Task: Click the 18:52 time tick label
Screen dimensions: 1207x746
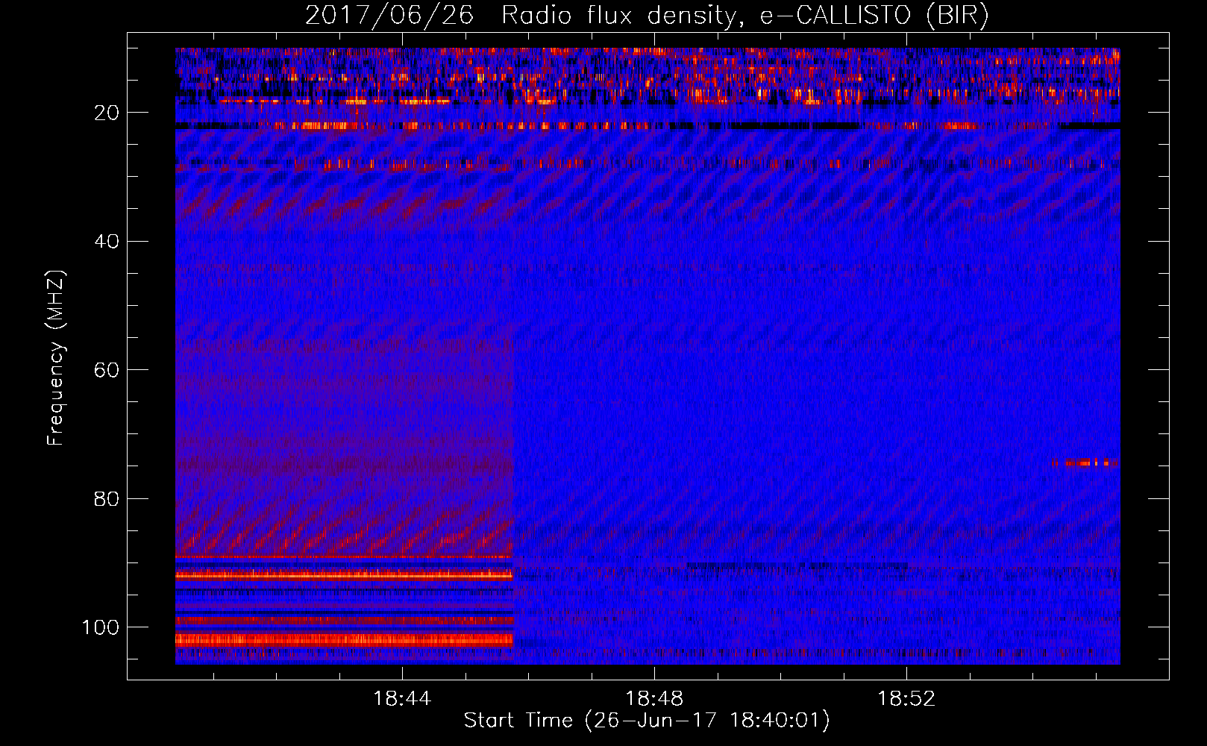Action: 906,699
